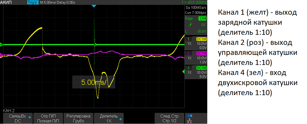Toggle Регулировка between coarse and fine

[x=78, y=118]
